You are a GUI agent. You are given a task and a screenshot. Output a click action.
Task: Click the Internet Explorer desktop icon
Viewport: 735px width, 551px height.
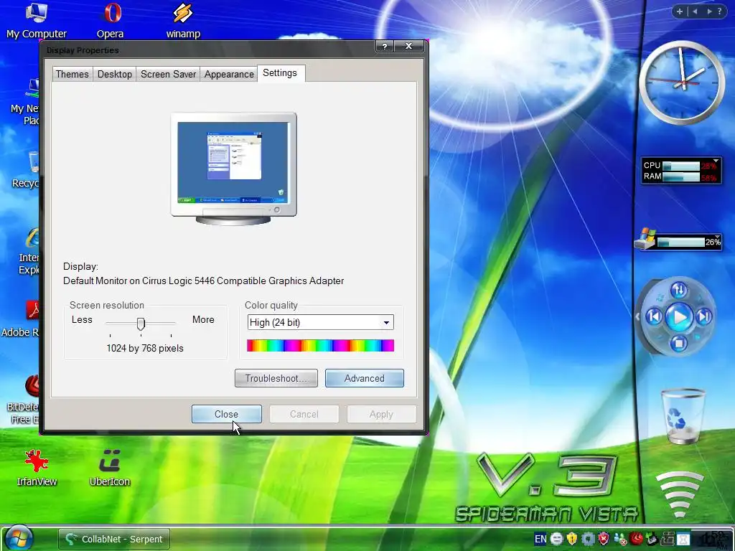[29, 252]
